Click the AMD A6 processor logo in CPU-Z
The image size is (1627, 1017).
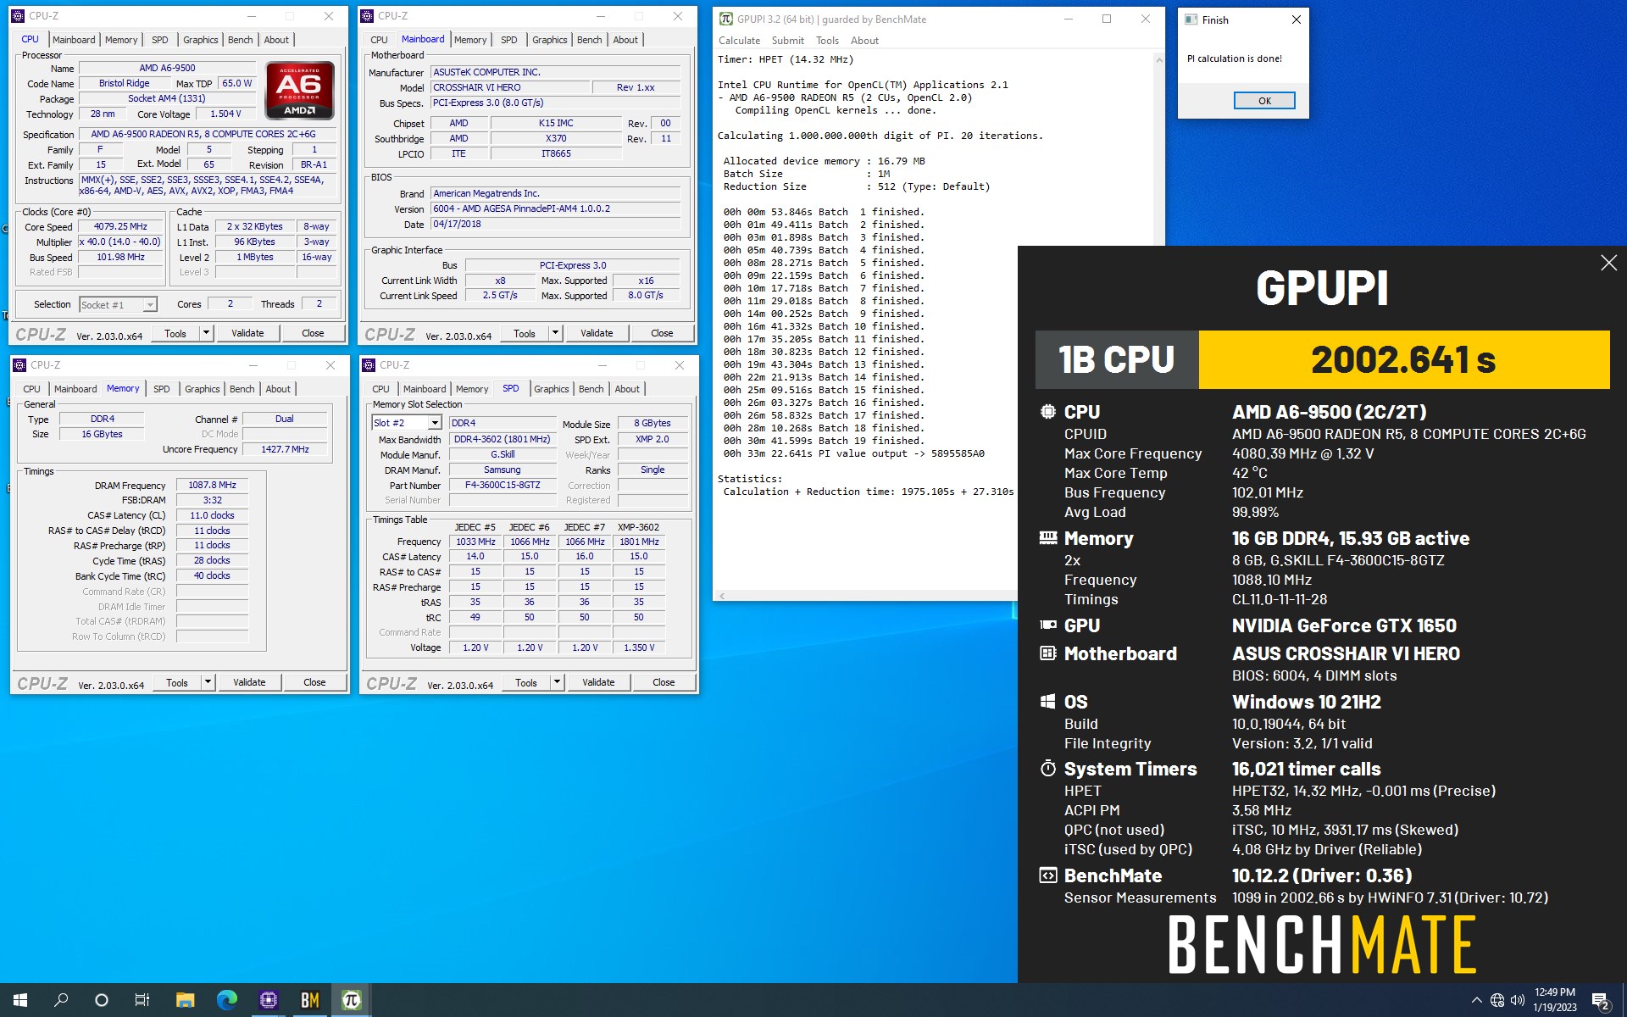point(299,90)
